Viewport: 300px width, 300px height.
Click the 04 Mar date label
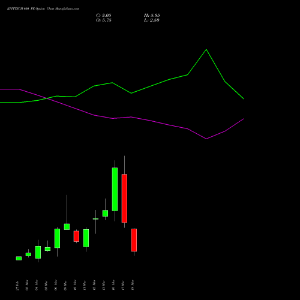pos(37,285)
